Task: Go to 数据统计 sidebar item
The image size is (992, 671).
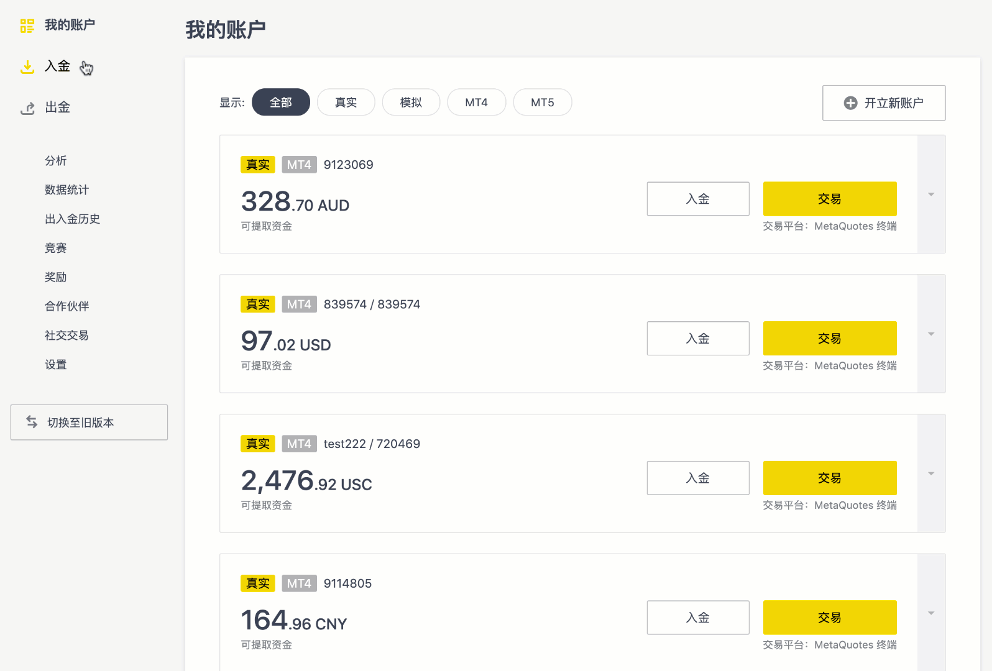Action: (67, 189)
